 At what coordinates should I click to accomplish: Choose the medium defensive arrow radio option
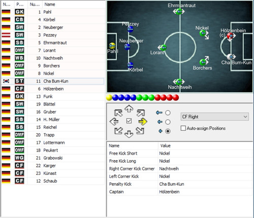pyautogui.click(x=168, y=122)
